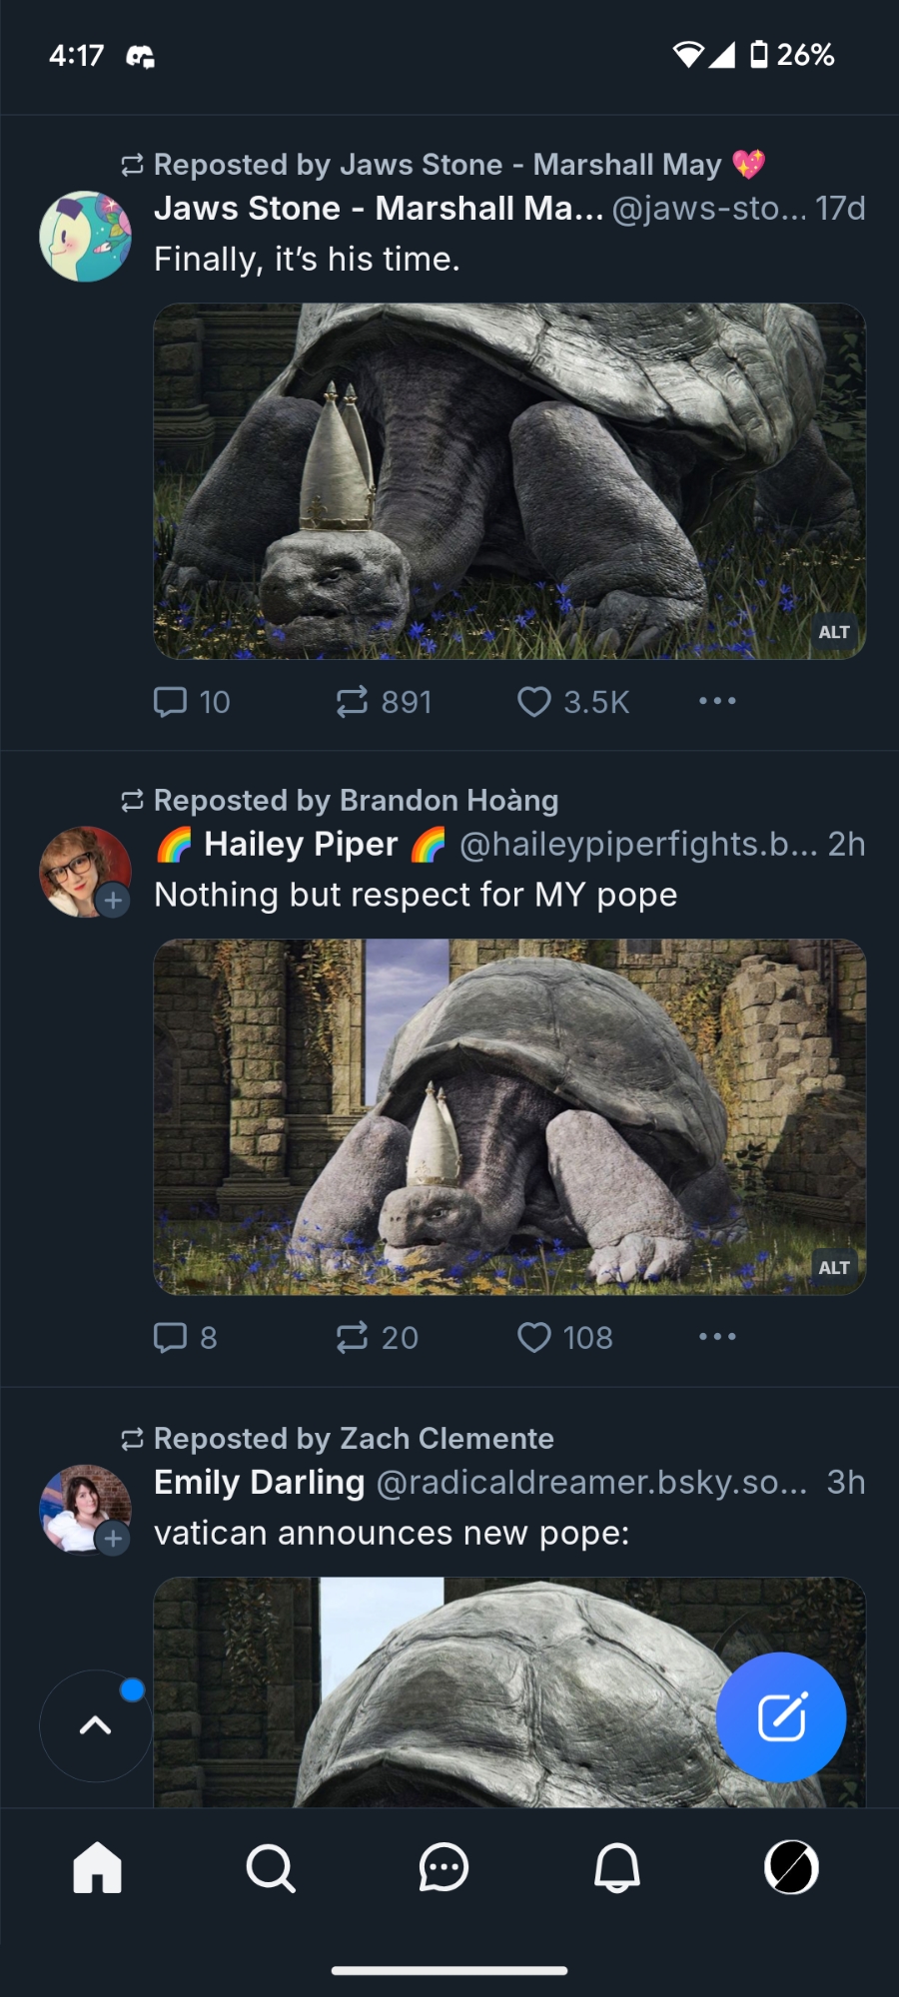899x1997 pixels.
Task: Open the Zach Clemente reposter profile link
Action: pos(447,1439)
